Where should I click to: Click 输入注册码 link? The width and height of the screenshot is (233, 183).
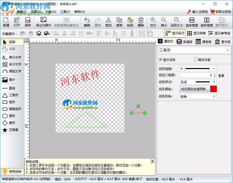pos(198,12)
